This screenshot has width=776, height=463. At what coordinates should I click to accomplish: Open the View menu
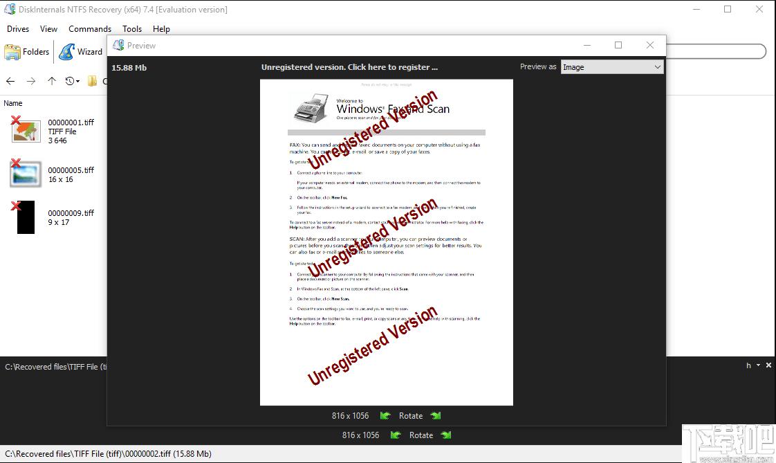coord(48,28)
